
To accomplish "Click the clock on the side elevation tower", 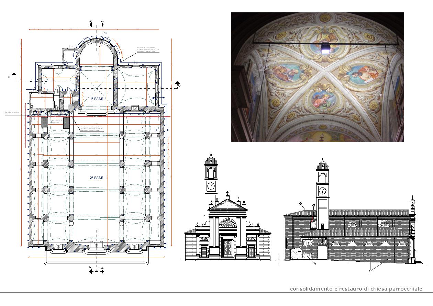I will [322, 190].
